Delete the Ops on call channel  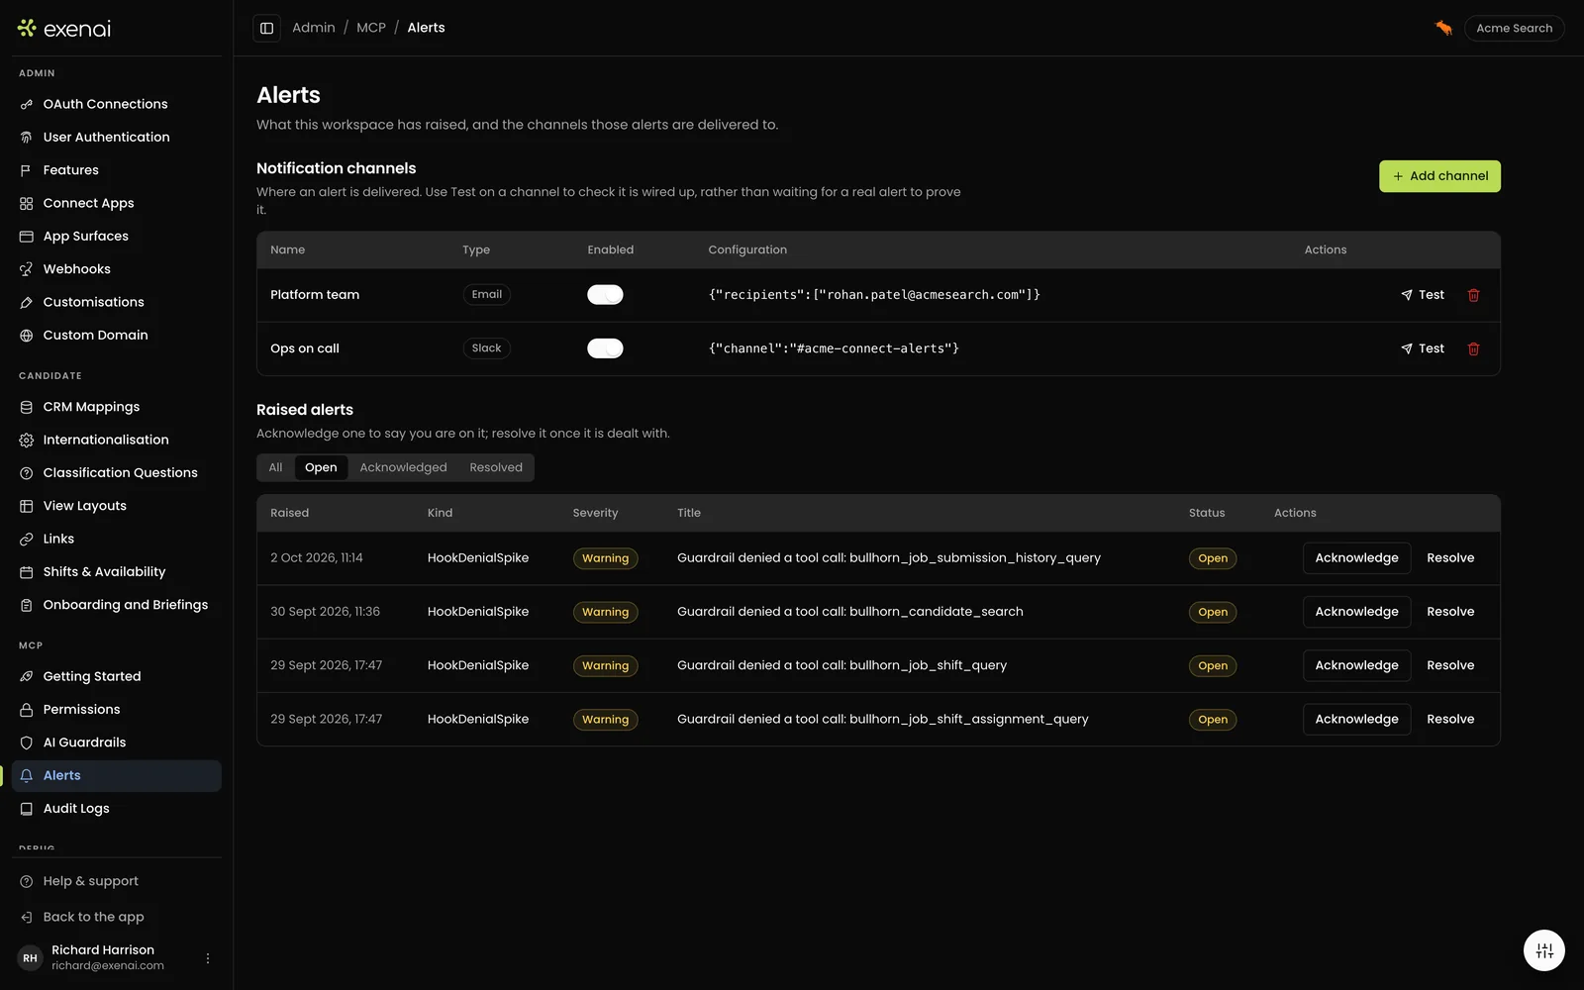pyautogui.click(x=1473, y=348)
